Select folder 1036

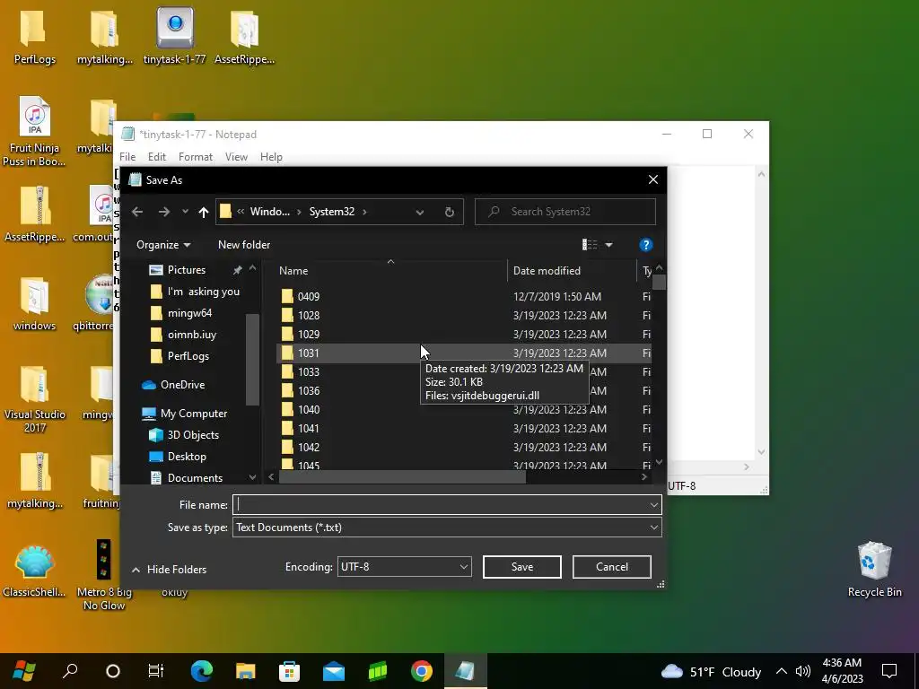tap(309, 390)
